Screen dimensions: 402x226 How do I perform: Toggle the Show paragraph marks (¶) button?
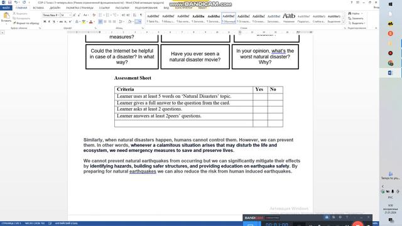pyautogui.click(x=141, y=15)
